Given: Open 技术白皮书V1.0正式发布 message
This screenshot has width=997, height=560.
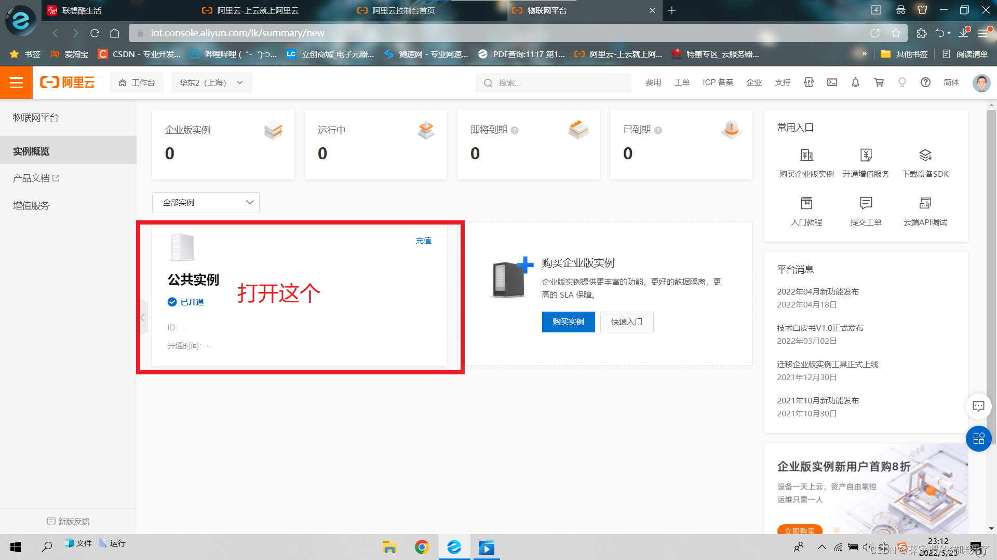Looking at the screenshot, I should tap(820, 328).
